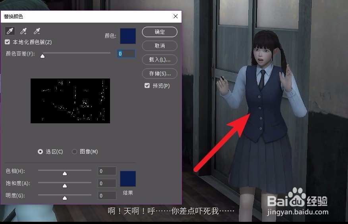This screenshot has height=224, width=348.
Task: Toggle the 预览(P) checkbox
Action: click(x=147, y=86)
